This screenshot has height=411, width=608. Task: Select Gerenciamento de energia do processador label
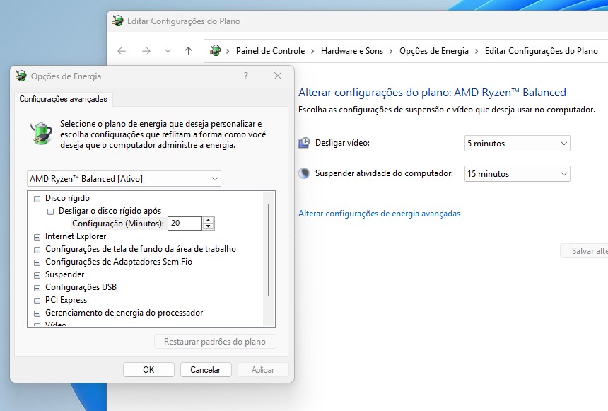point(124,313)
